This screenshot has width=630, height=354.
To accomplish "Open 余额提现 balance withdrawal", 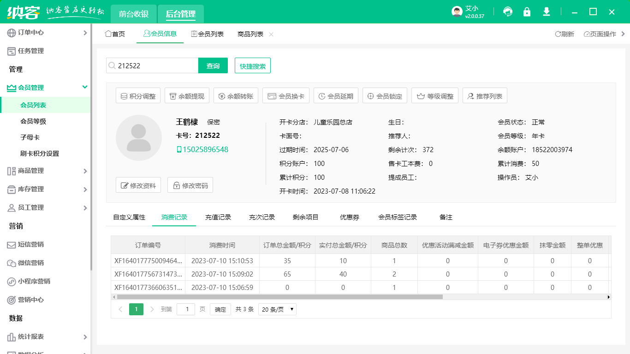I will pos(187,96).
